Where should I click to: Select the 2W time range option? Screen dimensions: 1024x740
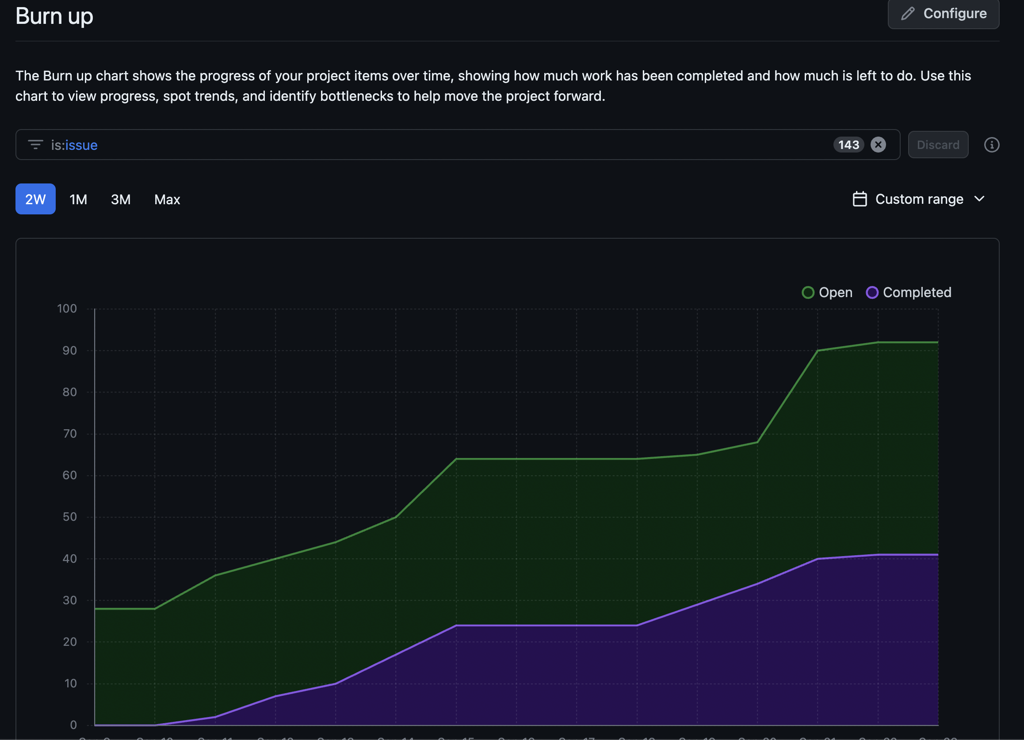(x=35, y=198)
